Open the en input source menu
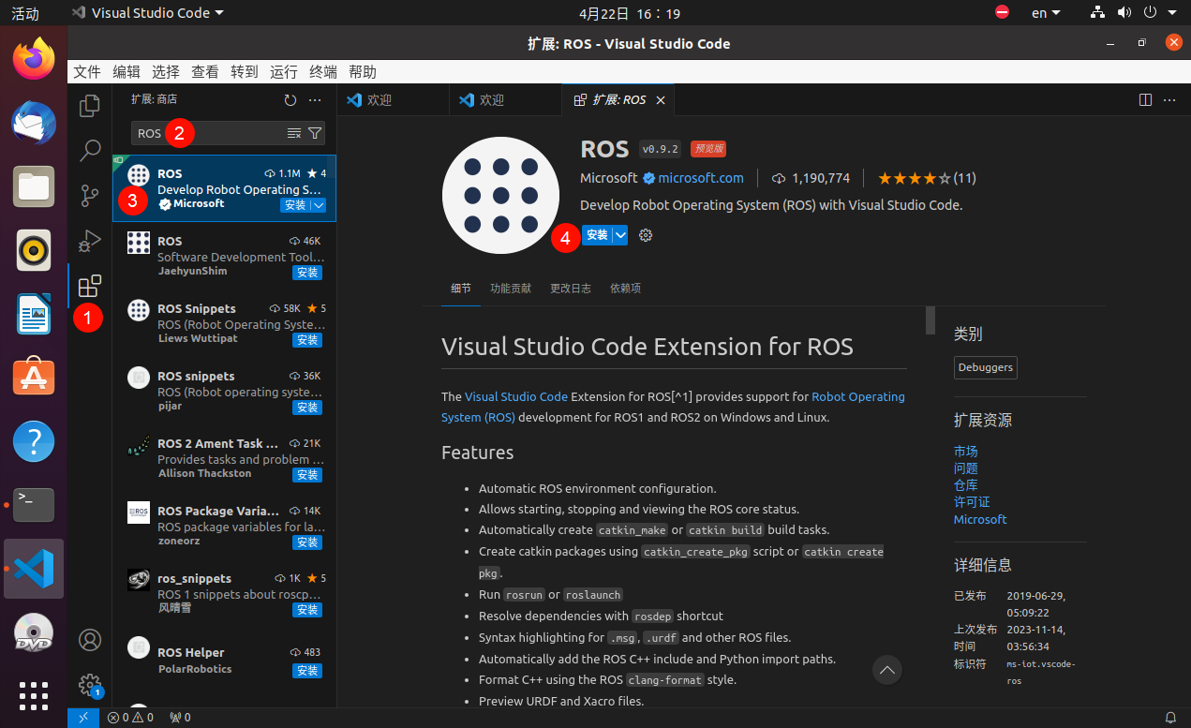The width and height of the screenshot is (1191, 728). click(1046, 13)
